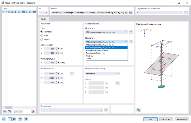Choose highlighted Mittelung von mx option
Viewport: 191px width, 123px height.
click(x=106, y=48)
